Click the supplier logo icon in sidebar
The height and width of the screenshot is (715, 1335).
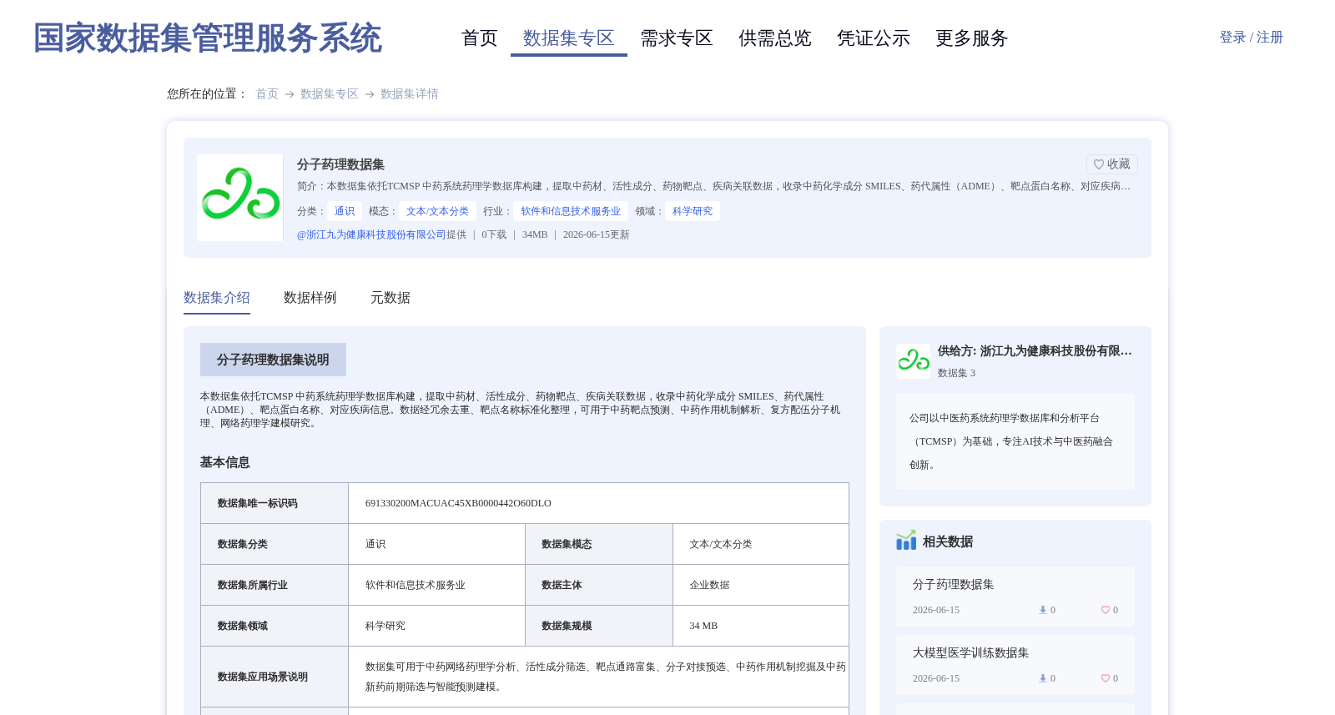click(914, 361)
